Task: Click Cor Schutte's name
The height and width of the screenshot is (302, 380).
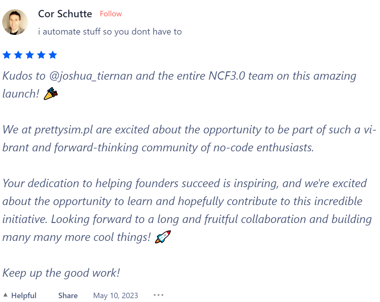Action: [x=65, y=14]
